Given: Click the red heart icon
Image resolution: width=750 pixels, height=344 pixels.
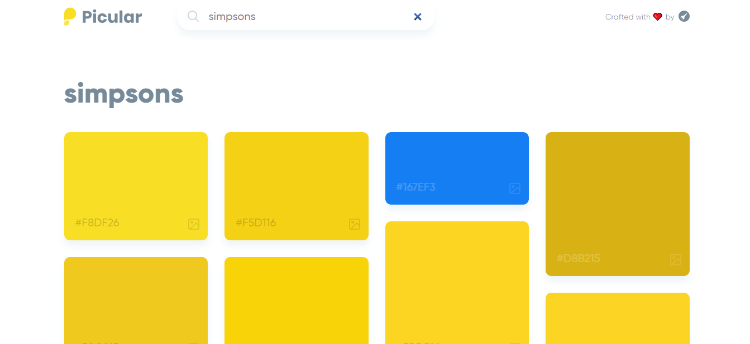Looking at the screenshot, I should pos(658,17).
